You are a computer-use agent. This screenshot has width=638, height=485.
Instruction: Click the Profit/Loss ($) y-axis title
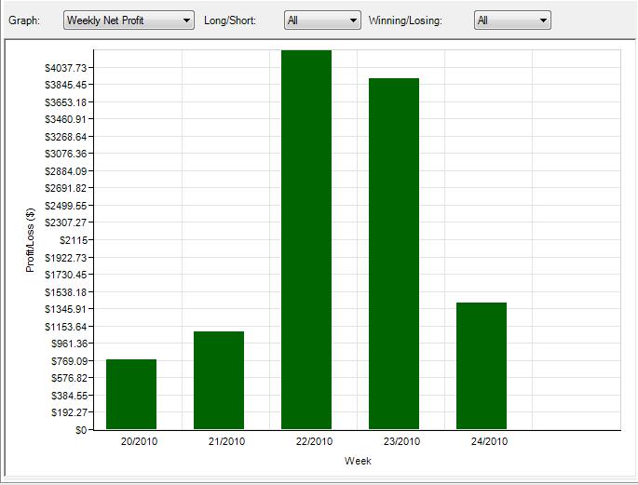click(30, 240)
